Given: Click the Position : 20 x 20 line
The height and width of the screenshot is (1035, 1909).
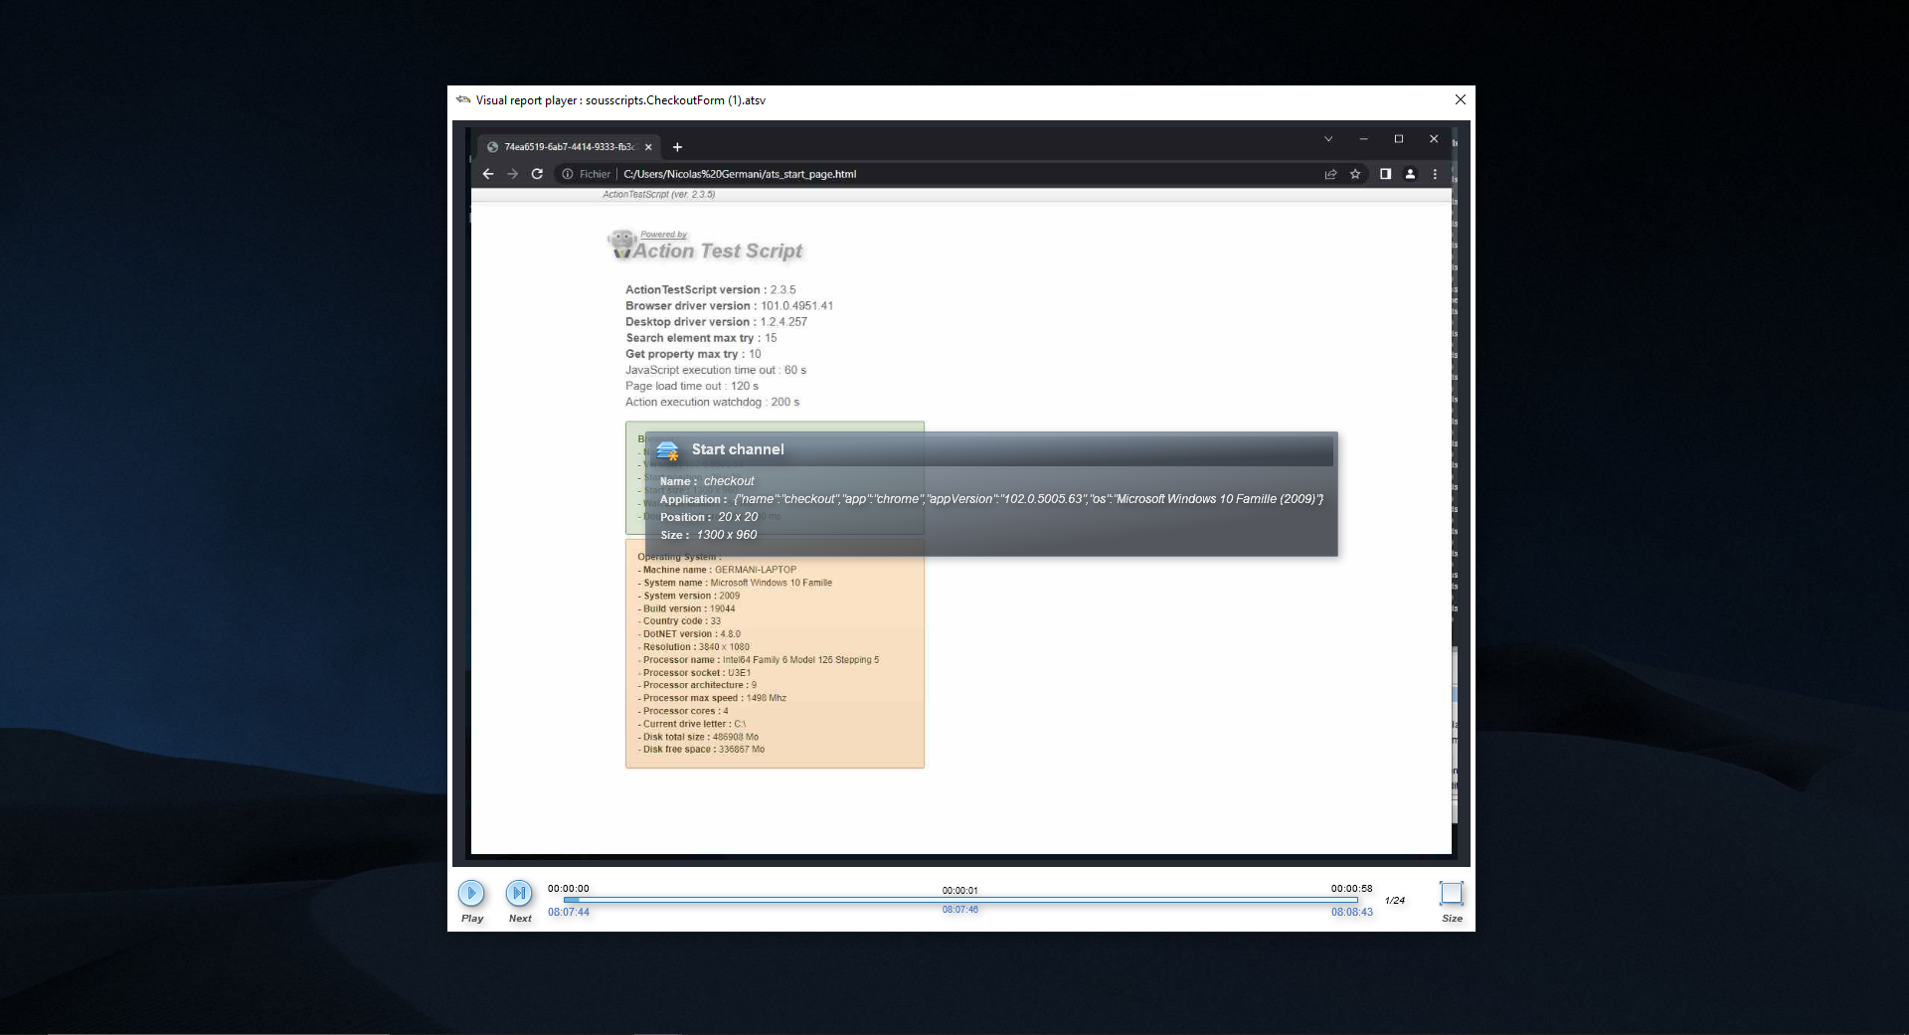Looking at the screenshot, I should (709, 517).
